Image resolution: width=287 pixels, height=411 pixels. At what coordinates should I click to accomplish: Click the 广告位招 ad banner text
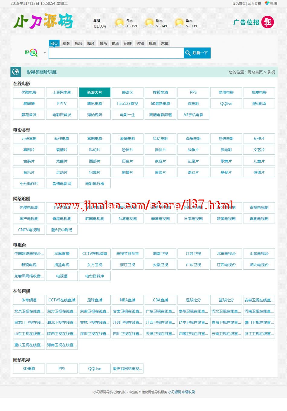246,22
